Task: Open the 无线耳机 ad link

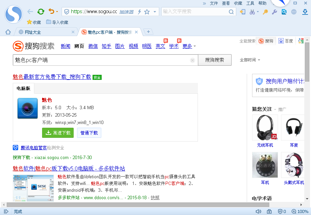Action: tap(265, 145)
